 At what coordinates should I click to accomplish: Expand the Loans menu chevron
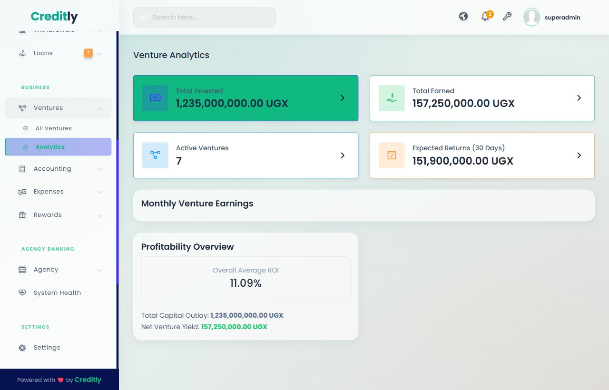coord(99,54)
